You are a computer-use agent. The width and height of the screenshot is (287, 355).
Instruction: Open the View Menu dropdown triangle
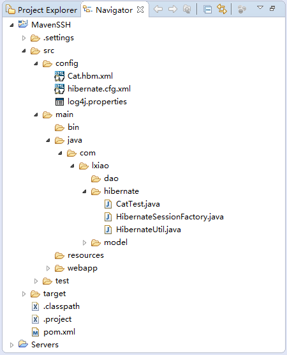(260, 8)
